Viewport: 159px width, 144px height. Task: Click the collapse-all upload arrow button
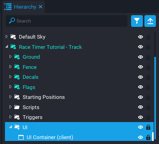coord(150,21)
